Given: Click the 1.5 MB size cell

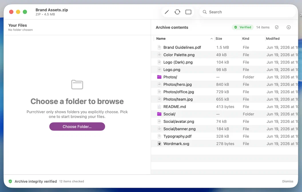Looking at the screenshot, I should 223,47.
